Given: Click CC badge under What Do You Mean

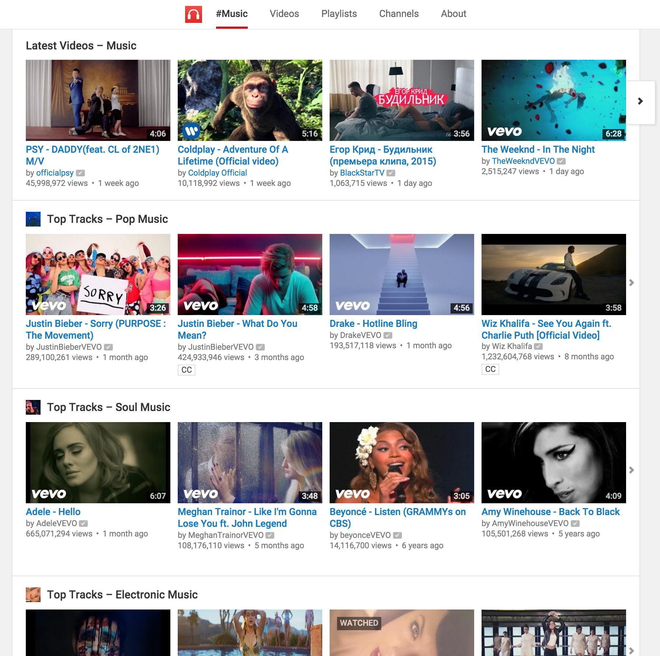Looking at the screenshot, I should pyautogui.click(x=187, y=370).
